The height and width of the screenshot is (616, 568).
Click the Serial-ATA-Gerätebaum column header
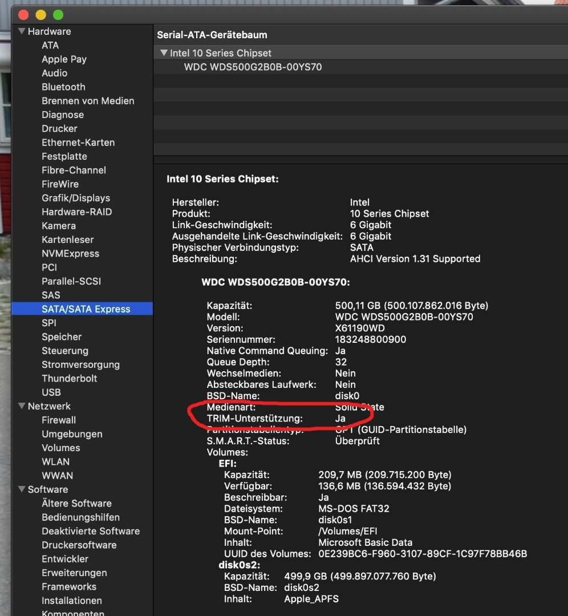point(212,35)
